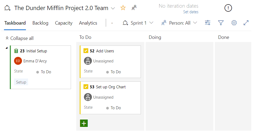Click the Set dates link
Screen dimensions: 255x133
(x=191, y=12)
